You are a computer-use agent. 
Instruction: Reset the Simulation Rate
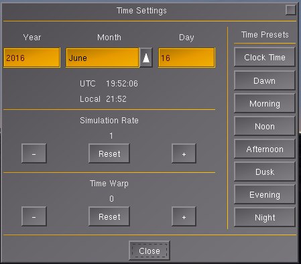tap(109, 153)
